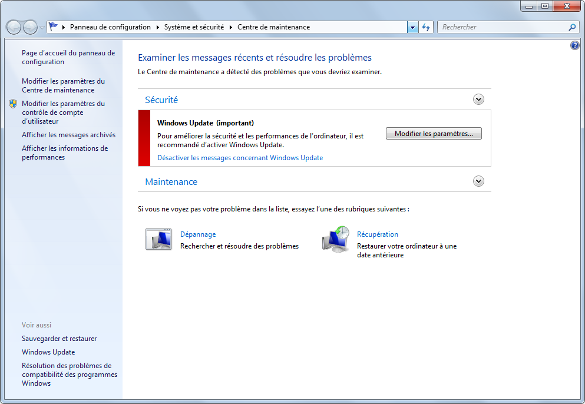Open recent pages dropdown next to Forward arrow
The image size is (585, 404).
coord(42,28)
